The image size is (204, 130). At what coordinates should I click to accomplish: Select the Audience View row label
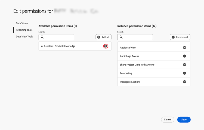tap(128, 48)
